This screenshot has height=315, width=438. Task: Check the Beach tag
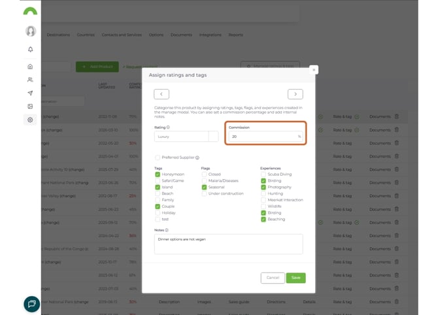(x=158, y=193)
